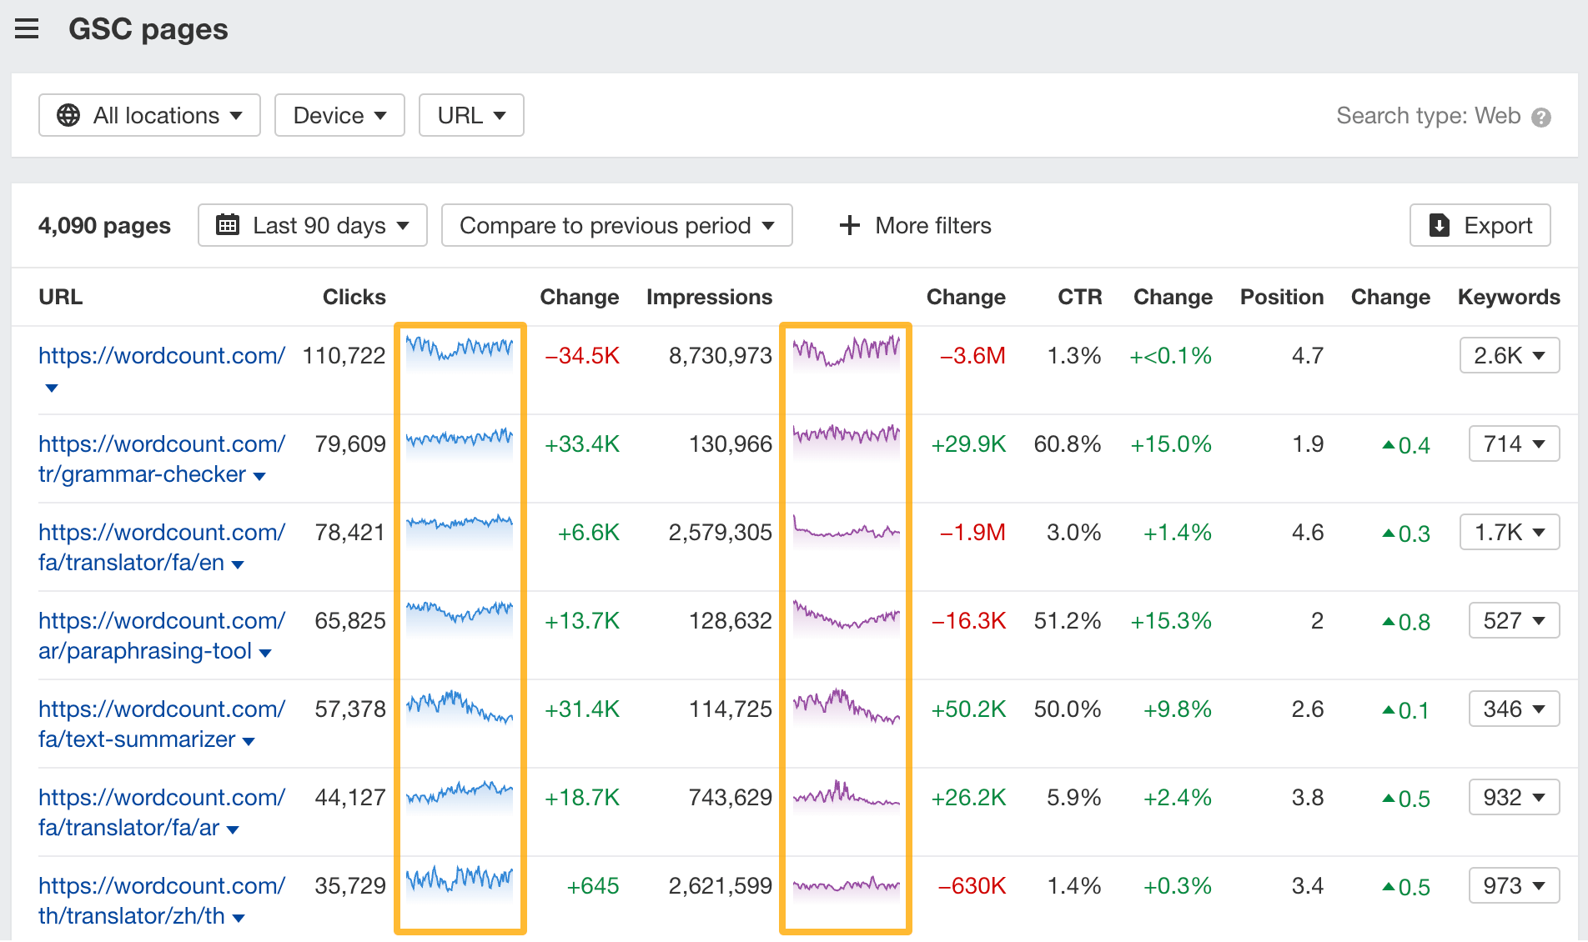
Task: Sort table by the Position column header
Action: tap(1281, 297)
